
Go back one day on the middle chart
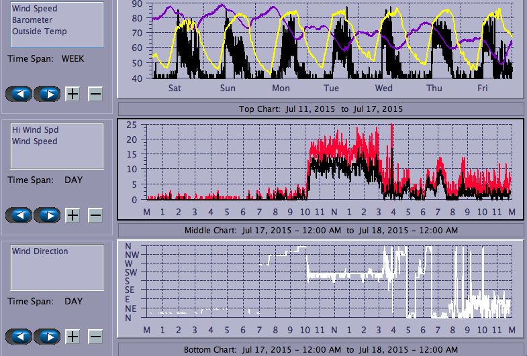[x=19, y=215]
